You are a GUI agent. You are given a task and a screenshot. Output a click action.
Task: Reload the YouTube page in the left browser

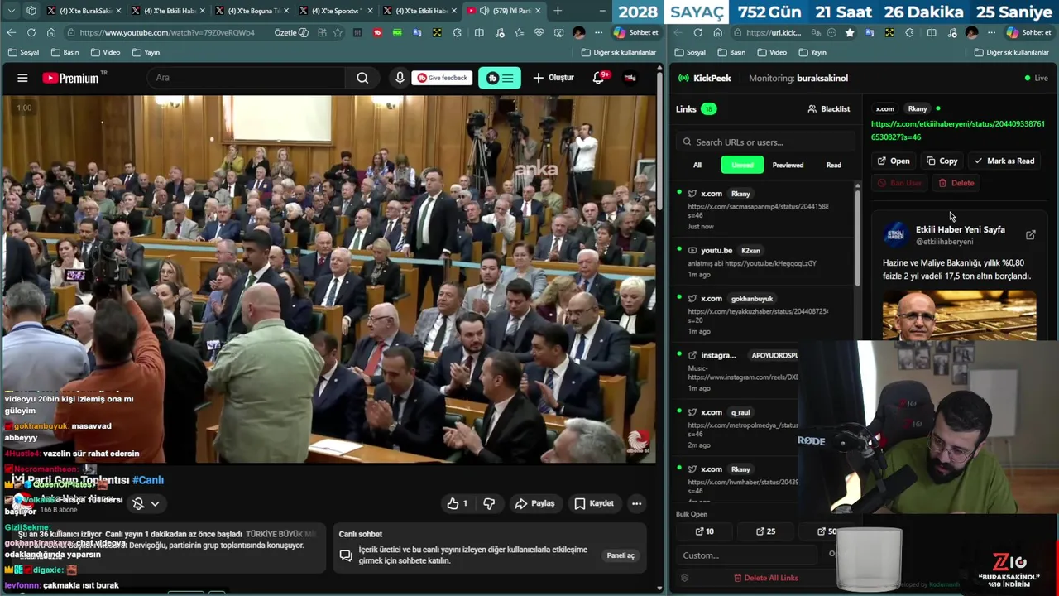click(31, 32)
